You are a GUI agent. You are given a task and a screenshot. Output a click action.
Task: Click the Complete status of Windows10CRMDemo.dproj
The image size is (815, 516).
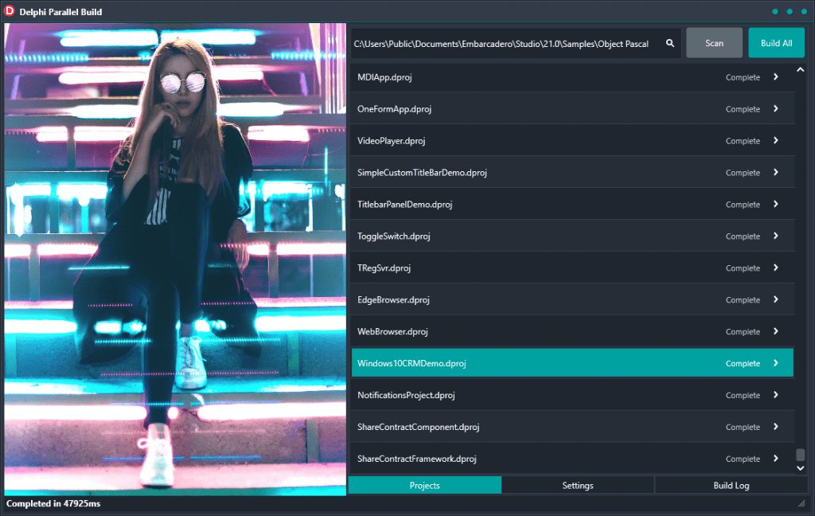click(x=743, y=363)
